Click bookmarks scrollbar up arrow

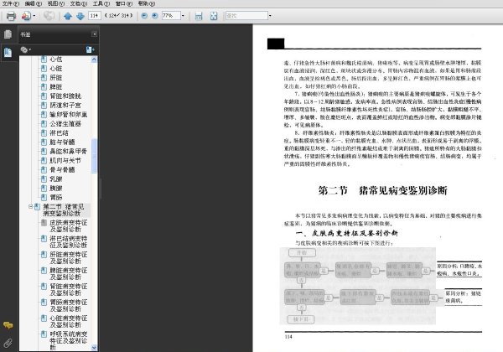point(94,60)
